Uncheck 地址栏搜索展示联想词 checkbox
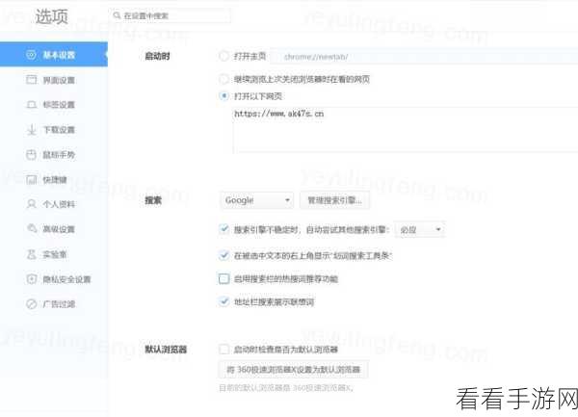Image resolution: width=578 pixels, height=417 pixels. [223, 301]
